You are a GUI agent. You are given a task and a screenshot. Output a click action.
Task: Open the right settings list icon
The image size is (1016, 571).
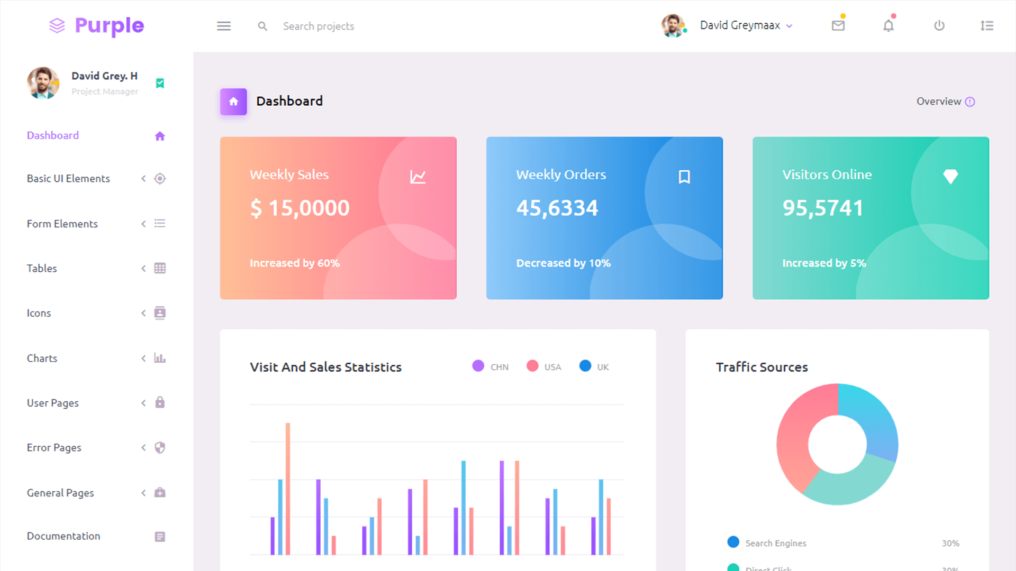pos(987,25)
